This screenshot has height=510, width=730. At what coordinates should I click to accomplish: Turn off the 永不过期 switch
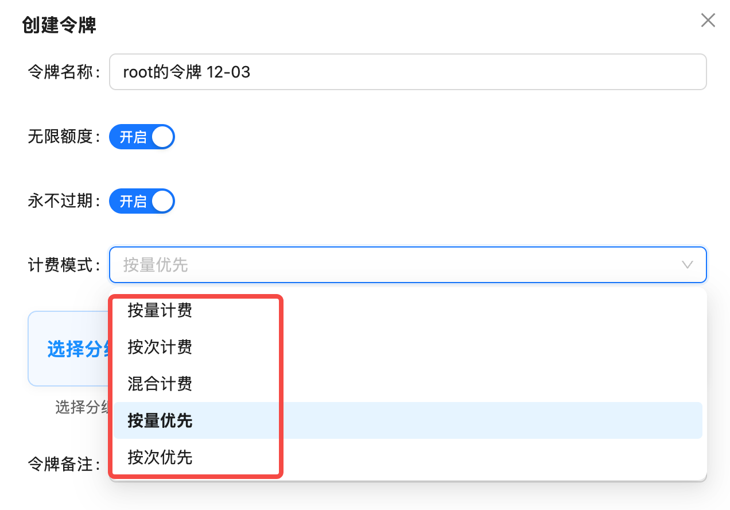point(142,201)
